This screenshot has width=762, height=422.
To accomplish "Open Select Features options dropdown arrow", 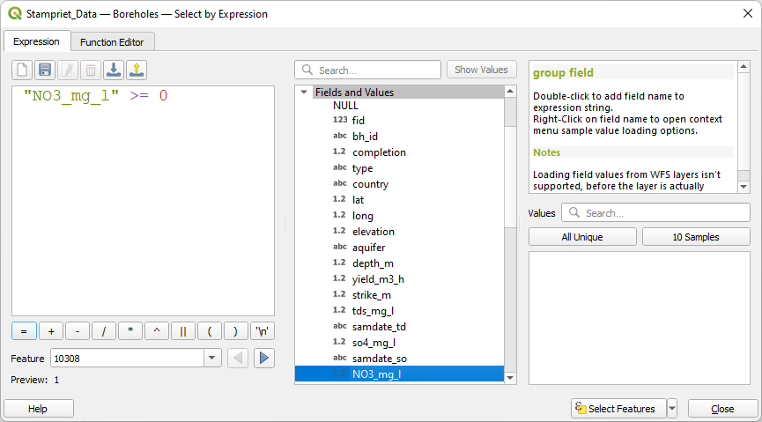I will coord(672,409).
